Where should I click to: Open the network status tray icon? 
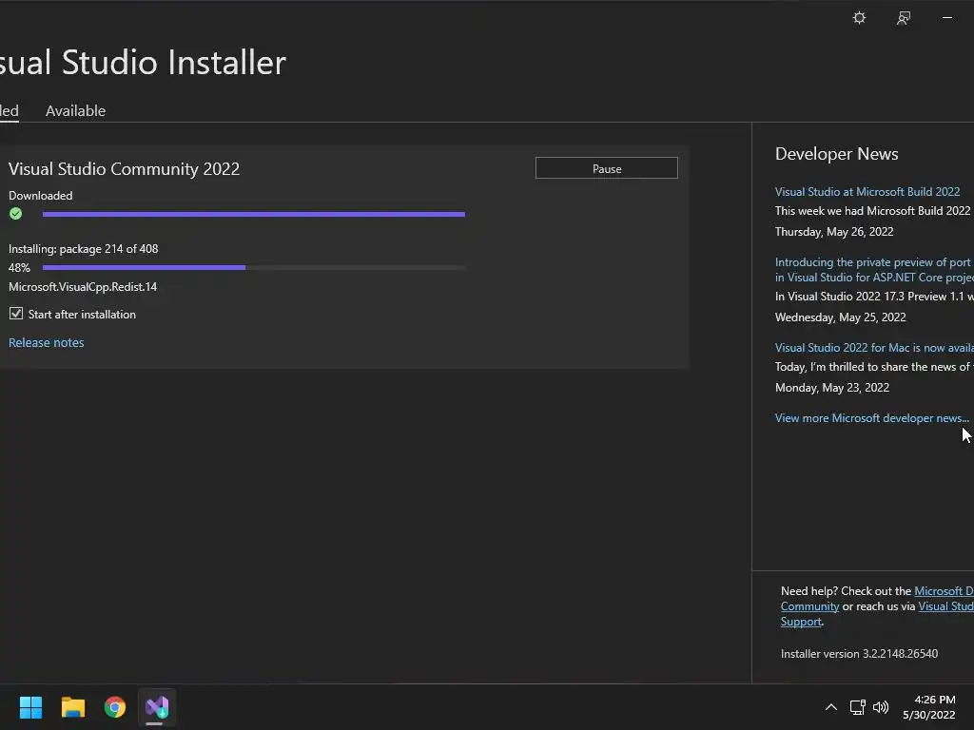click(857, 707)
